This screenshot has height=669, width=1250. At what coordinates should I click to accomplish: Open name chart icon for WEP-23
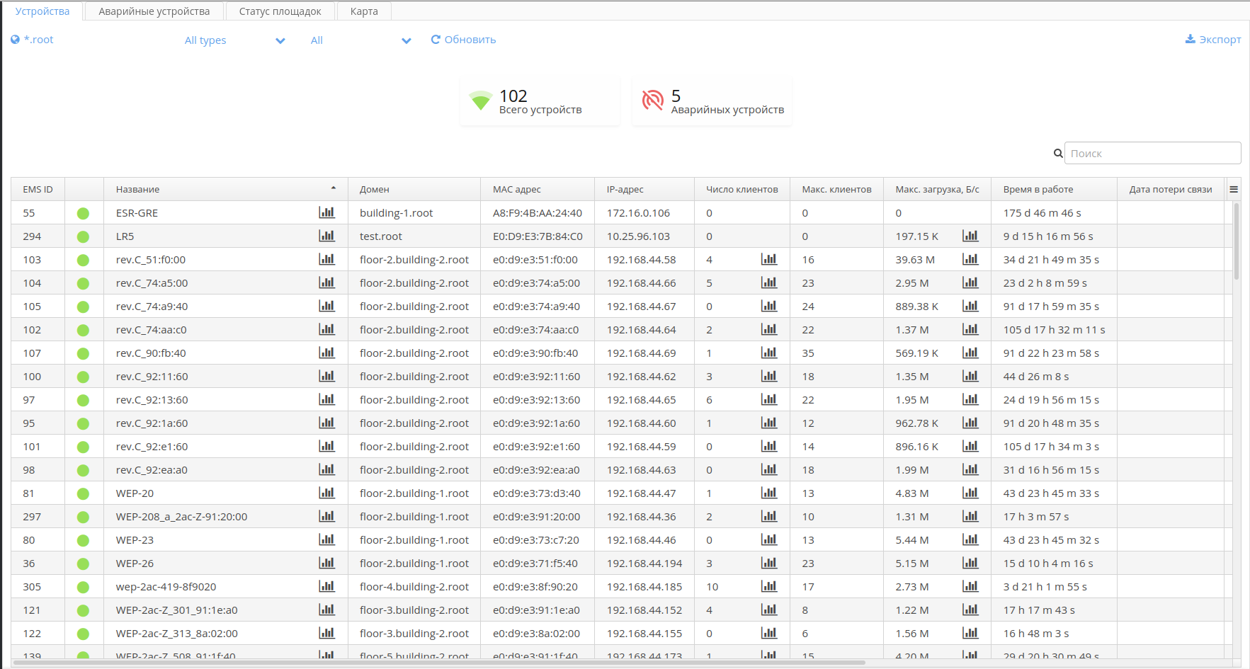coord(326,539)
